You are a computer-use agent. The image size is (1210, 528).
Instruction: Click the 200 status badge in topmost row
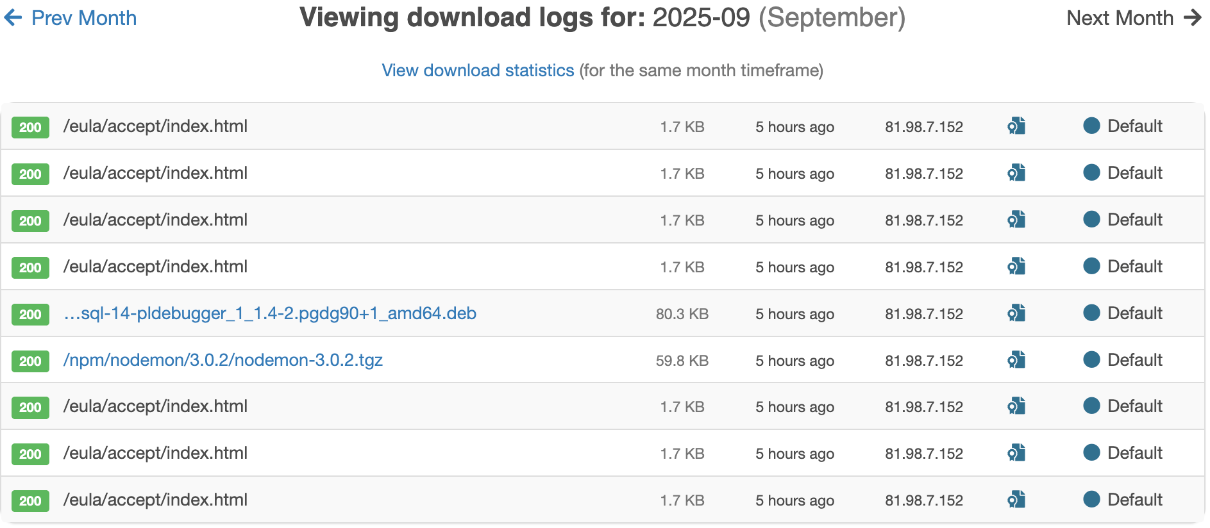tap(30, 127)
